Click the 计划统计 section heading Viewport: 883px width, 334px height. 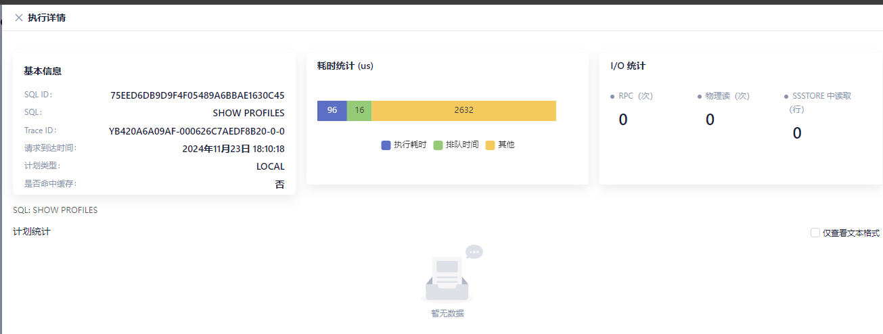point(32,232)
